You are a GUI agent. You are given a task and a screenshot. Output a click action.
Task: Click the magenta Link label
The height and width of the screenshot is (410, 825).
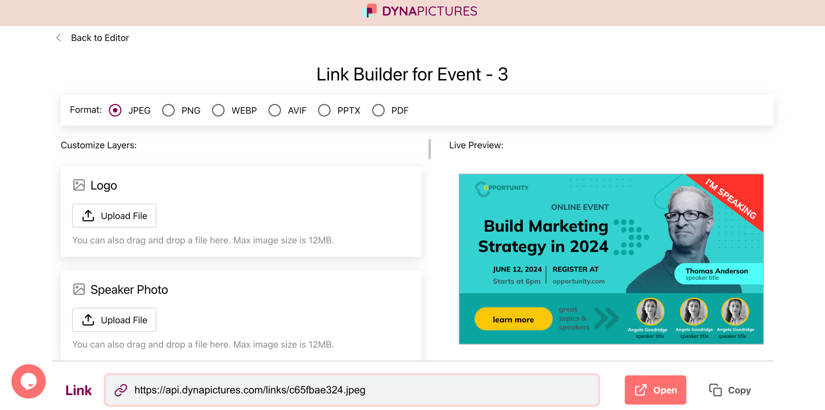click(79, 390)
